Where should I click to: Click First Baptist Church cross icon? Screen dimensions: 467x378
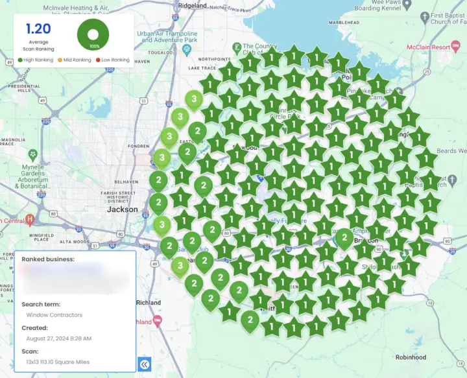pyautogui.click(x=425, y=17)
